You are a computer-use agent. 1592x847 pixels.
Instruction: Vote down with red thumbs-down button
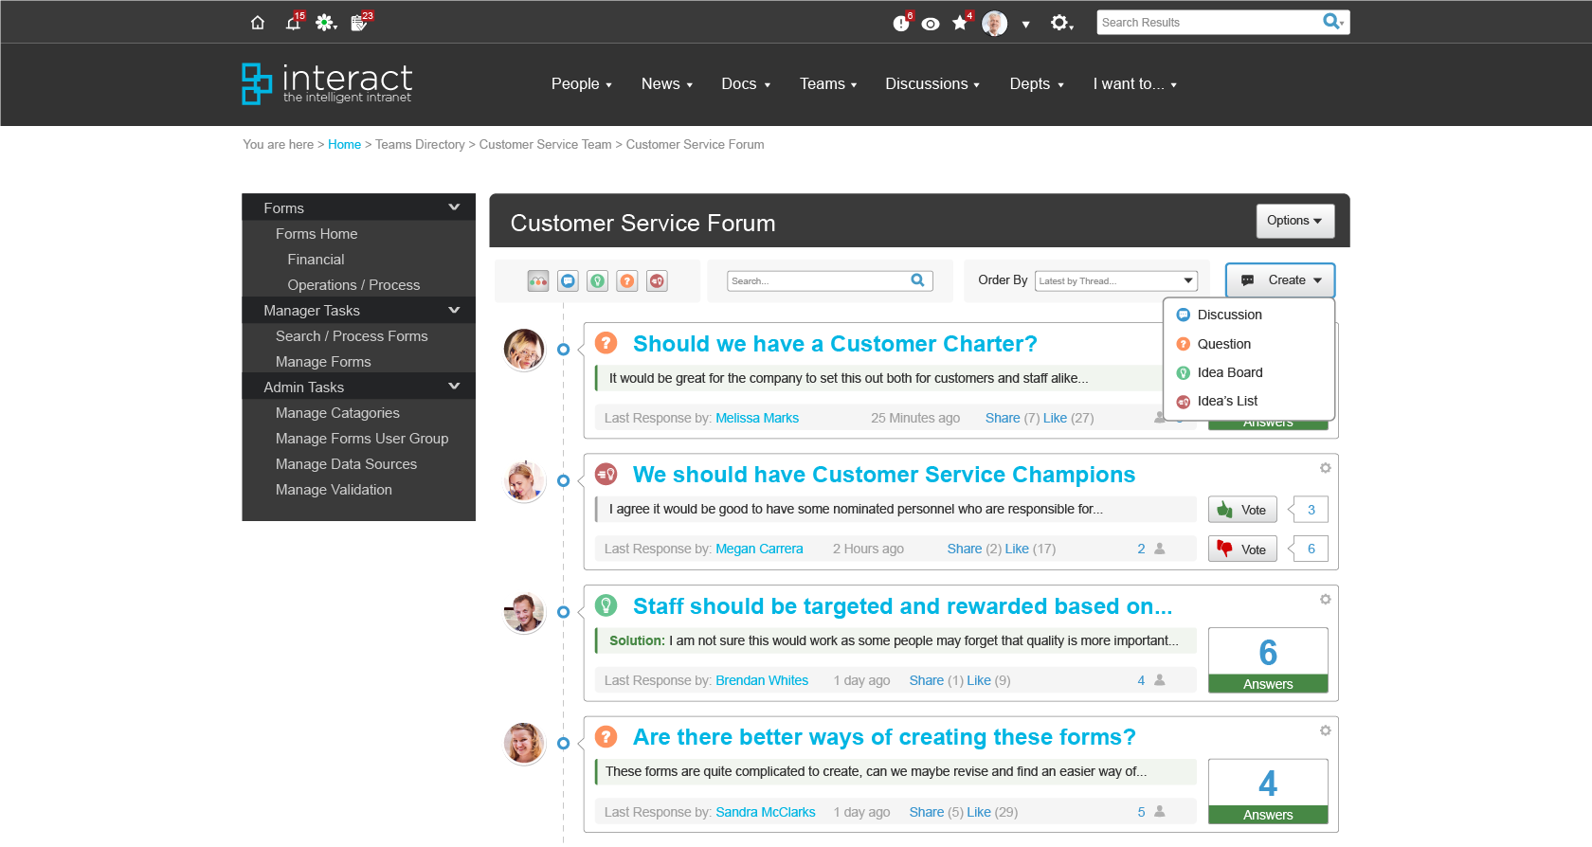click(x=1242, y=549)
